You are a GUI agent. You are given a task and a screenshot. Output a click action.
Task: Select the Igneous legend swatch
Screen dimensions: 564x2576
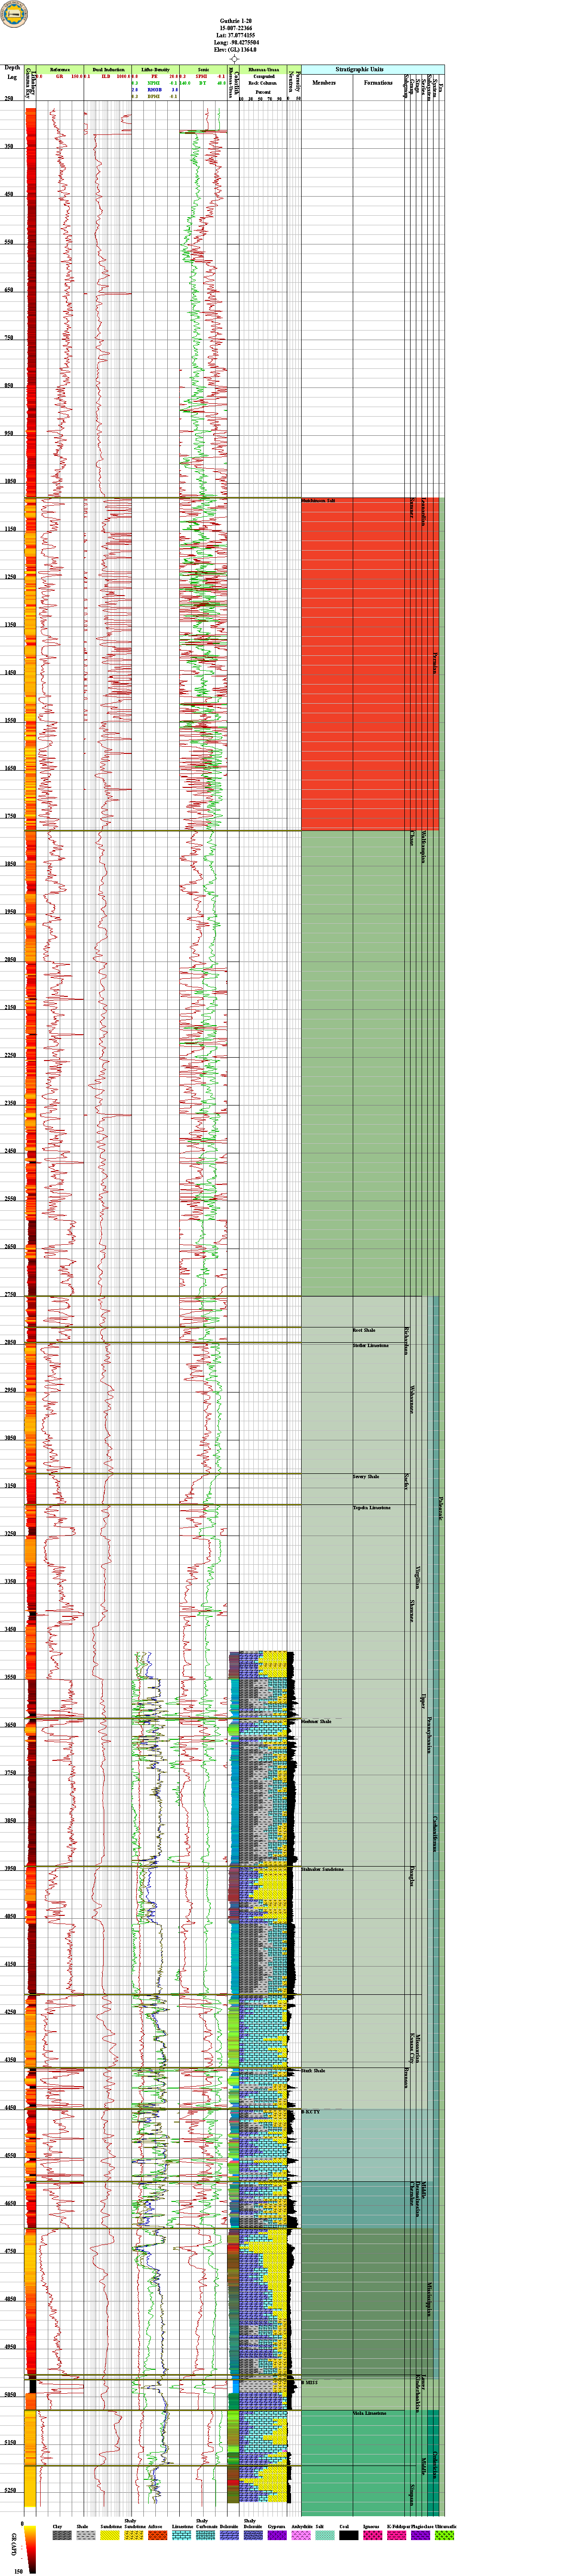tap(373, 2535)
